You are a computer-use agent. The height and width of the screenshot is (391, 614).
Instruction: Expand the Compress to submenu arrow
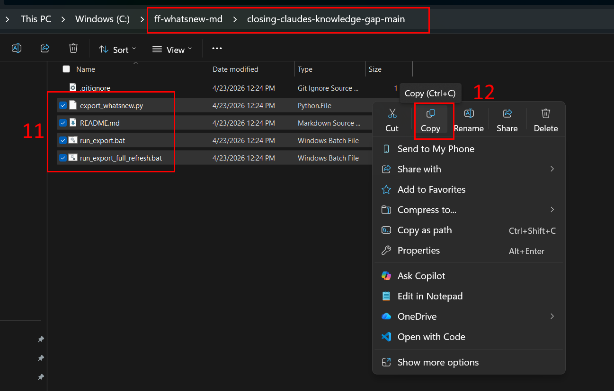552,210
